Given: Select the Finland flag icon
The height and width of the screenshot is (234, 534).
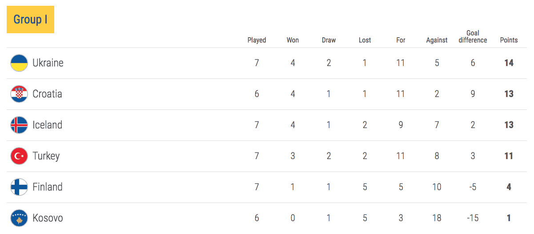Looking at the screenshot, I should click(19, 187).
